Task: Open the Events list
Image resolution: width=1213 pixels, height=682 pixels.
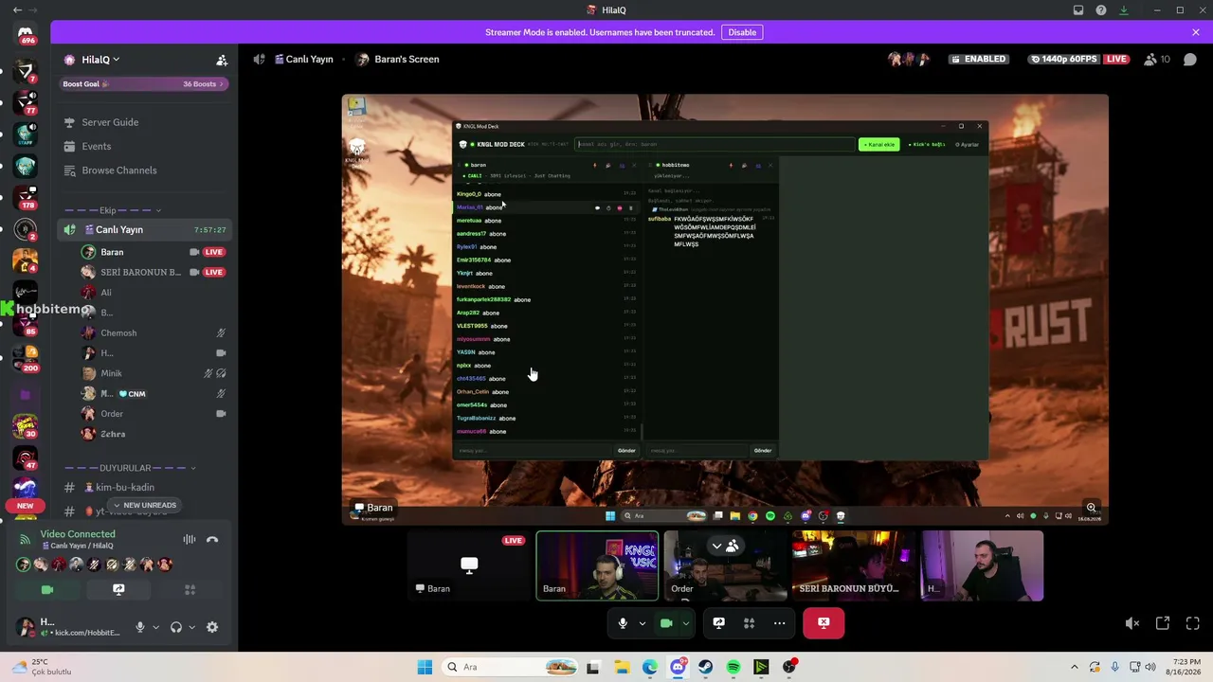Action: point(97,147)
